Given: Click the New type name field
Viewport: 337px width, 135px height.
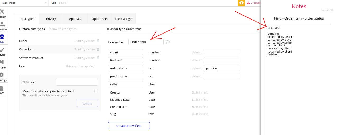Looking at the screenshot, I should point(77,82).
